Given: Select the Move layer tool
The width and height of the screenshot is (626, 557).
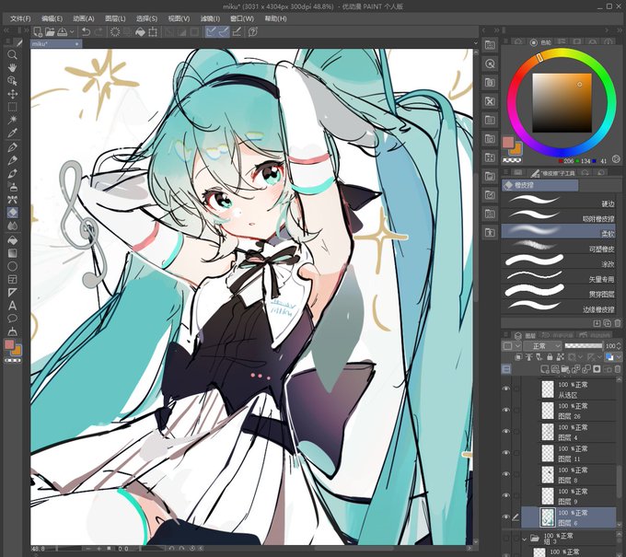Looking at the screenshot, I should click(x=12, y=94).
